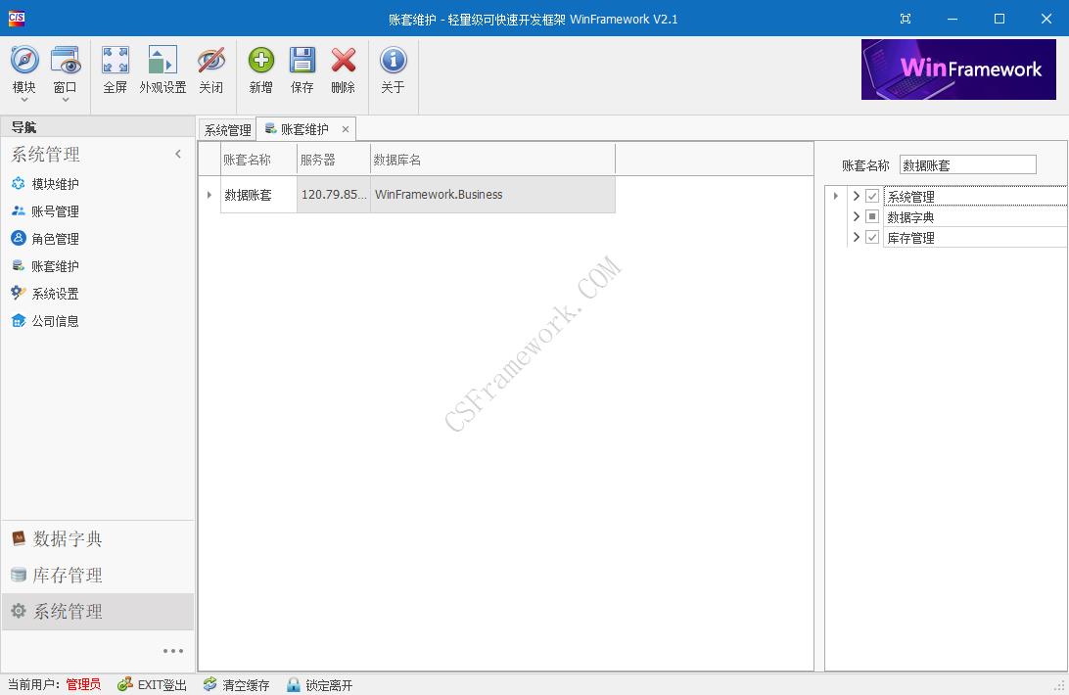Click the 新增 (New) icon

tap(259, 69)
